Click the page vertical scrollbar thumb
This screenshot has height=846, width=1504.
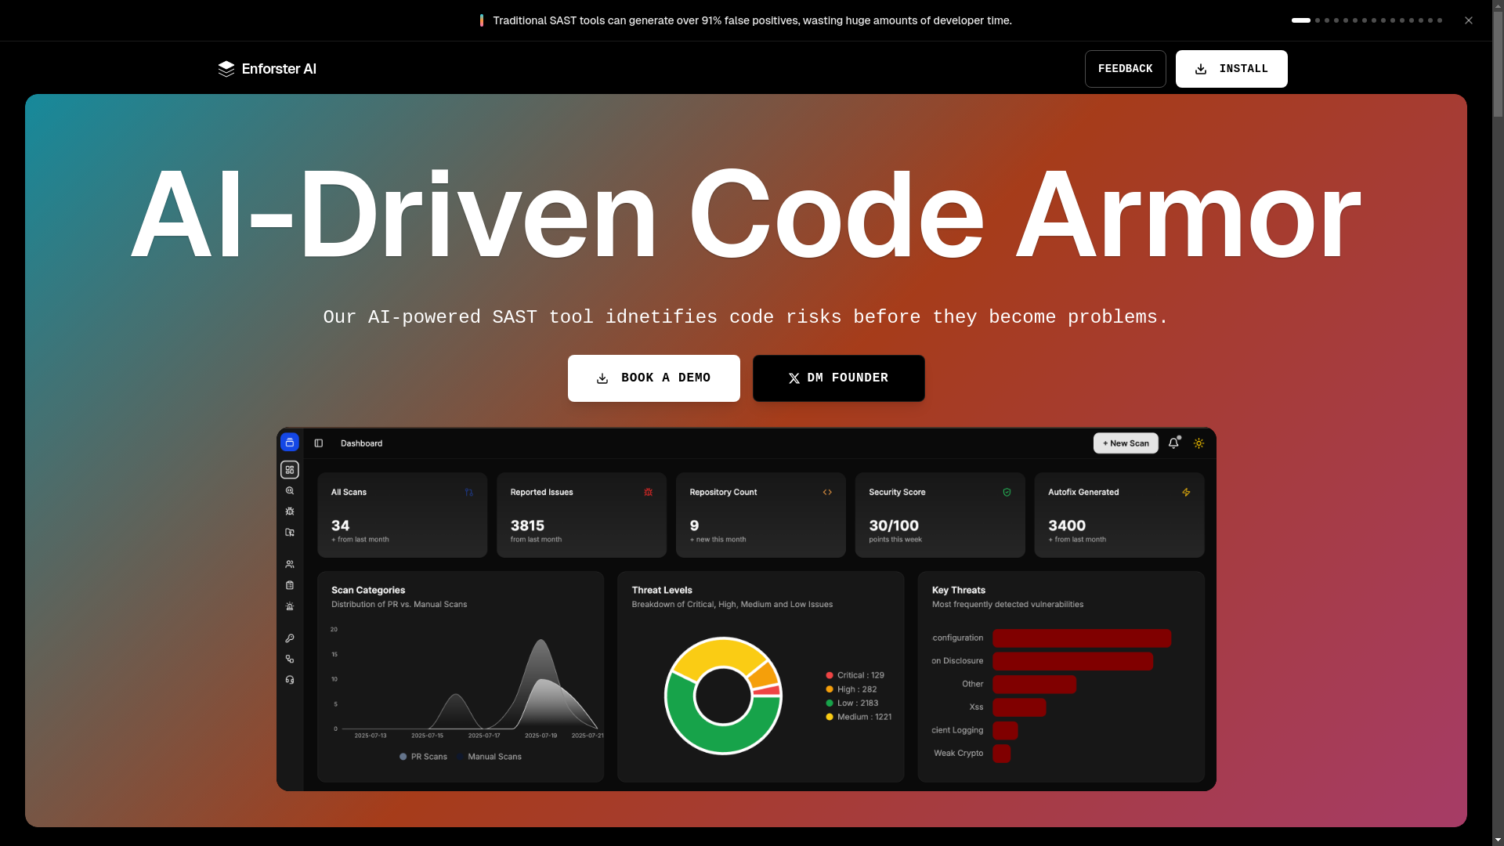pyautogui.click(x=1498, y=64)
